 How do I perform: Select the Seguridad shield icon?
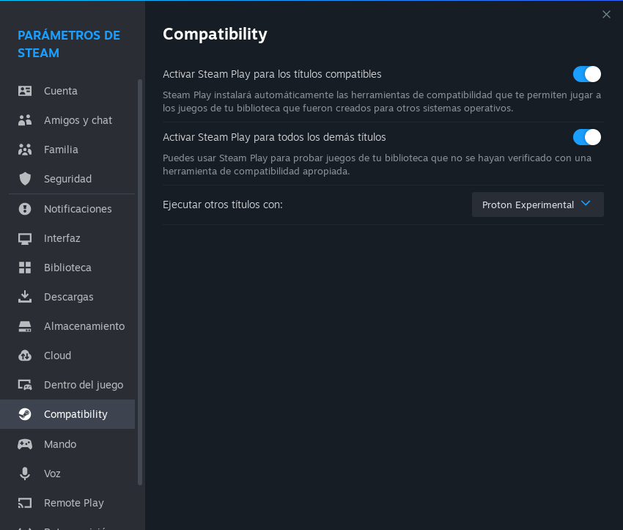click(23, 178)
